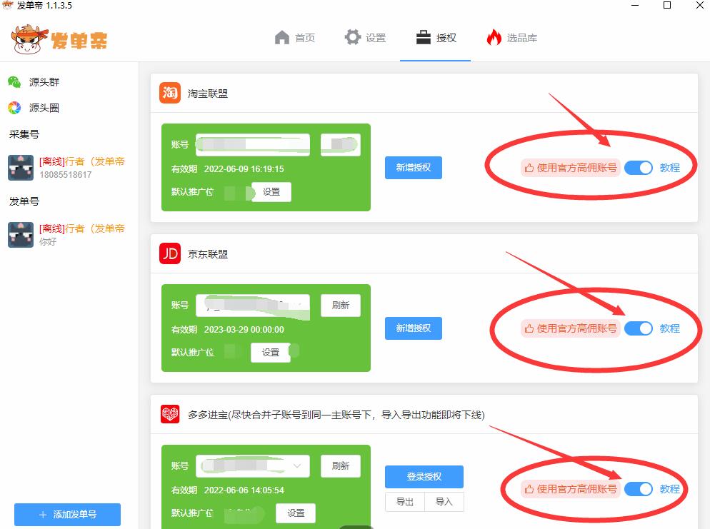Click the 京东联盟 red JD icon
Screen dimensions: 710x529
170,253
